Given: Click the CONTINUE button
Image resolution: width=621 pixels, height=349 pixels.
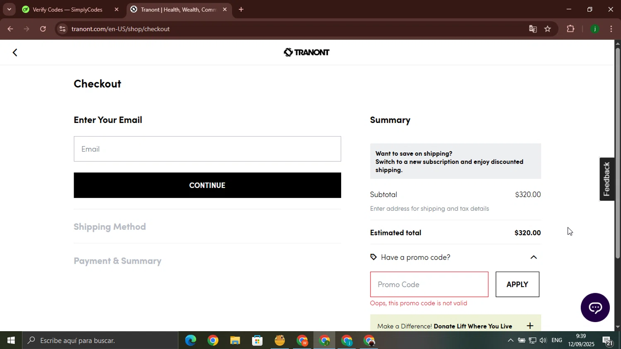Looking at the screenshot, I should coord(207,185).
